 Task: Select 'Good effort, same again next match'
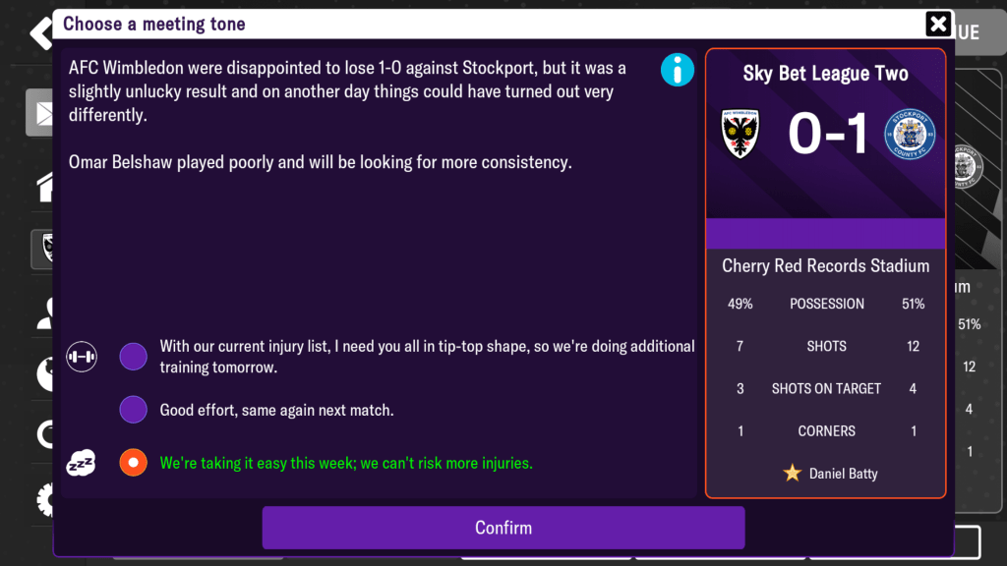pyautogui.click(x=133, y=410)
